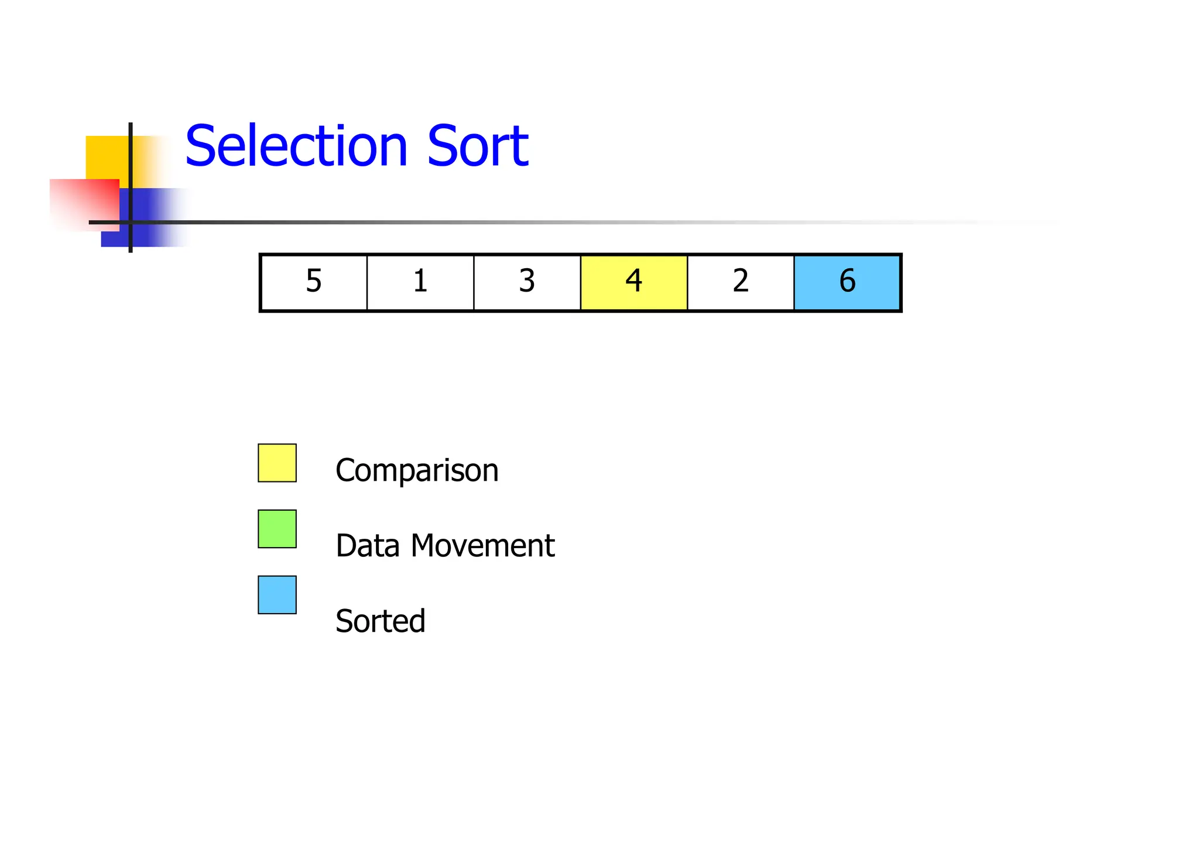The width and height of the screenshot is (1199, 848).
Task: Select the array cell containing 5
Action: 314,282
